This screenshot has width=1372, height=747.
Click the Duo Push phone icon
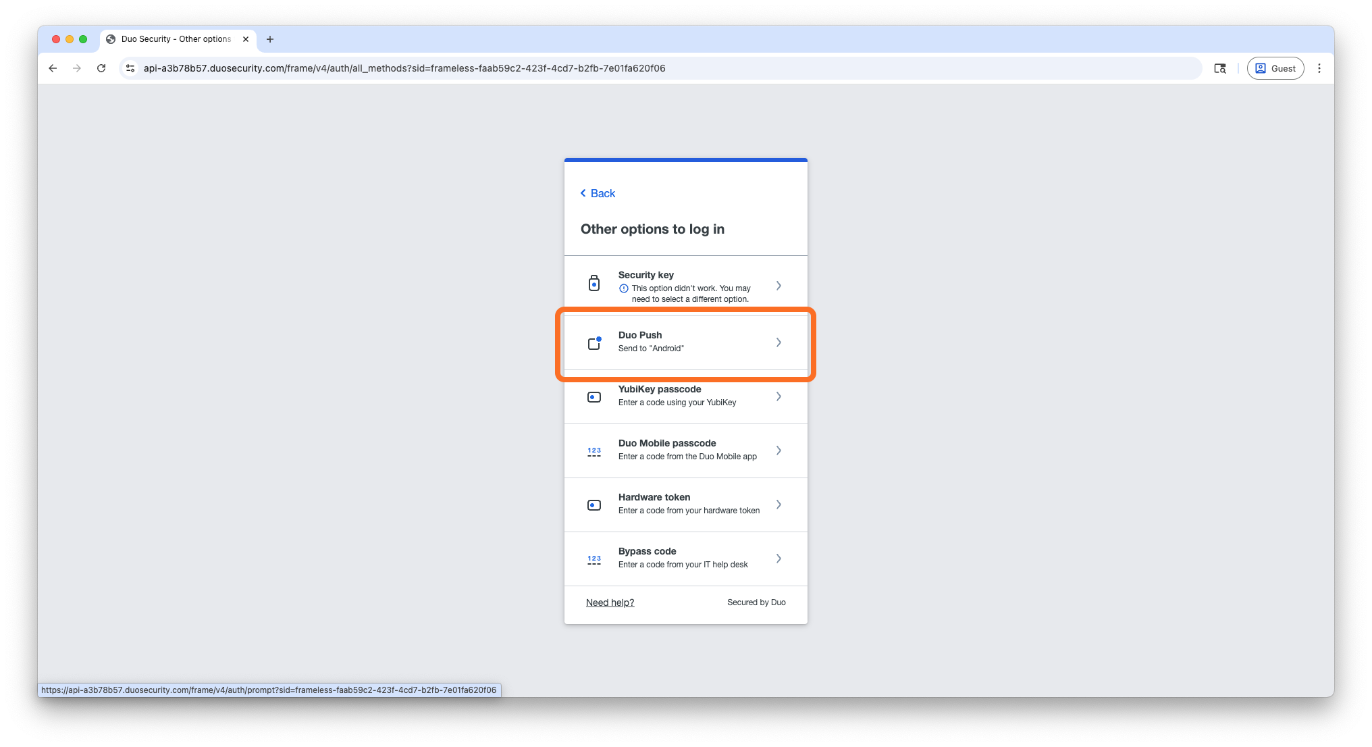pos(594,343)
